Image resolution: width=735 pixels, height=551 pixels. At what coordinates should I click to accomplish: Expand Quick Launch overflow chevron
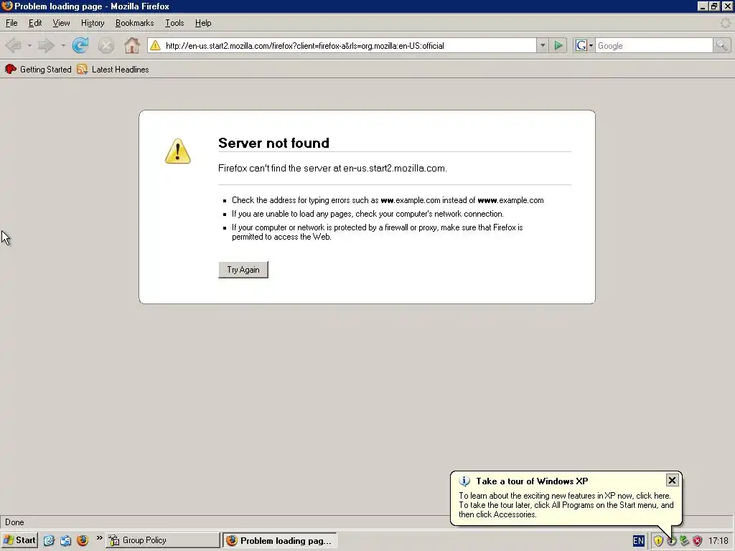(x=99, y=538)
